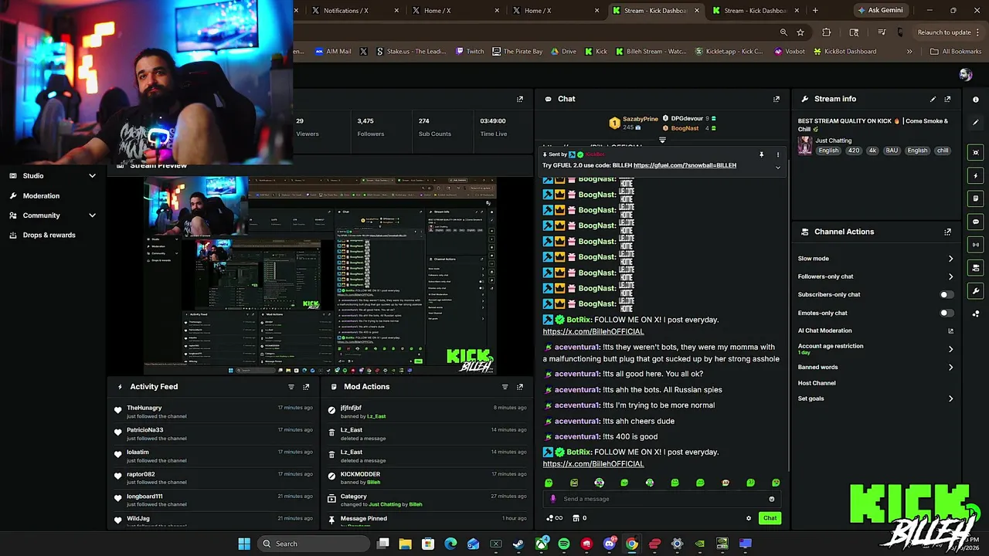Open the gfuel.com link in pinned message
The height and width of the screenshot is (556, 989).
pos(685,165)
